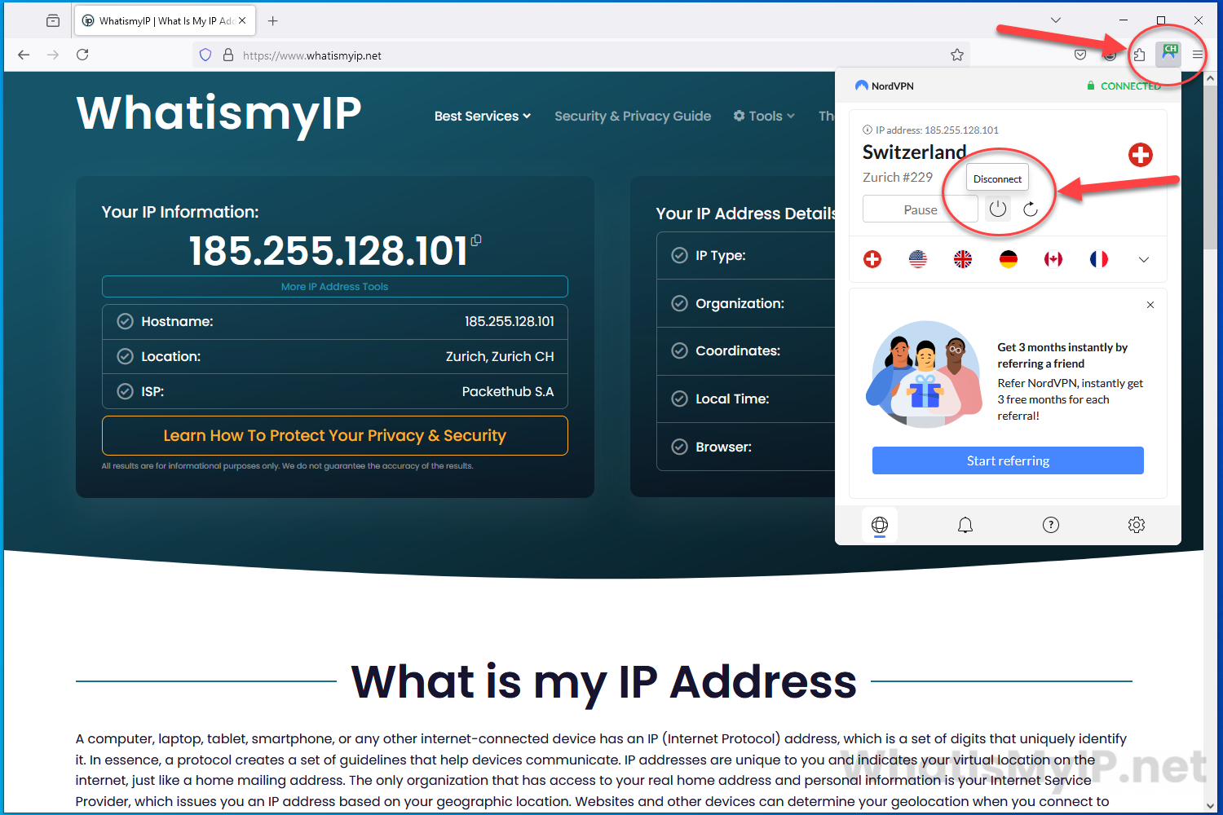The width and height of the screenshot is (1223, 815).
Task: Click the NordVPN reconnect refresh icon
Action: tap(1031, 209)
